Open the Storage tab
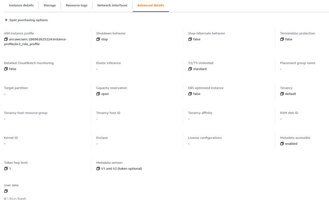Image resolution: width=329 pixels, height=206 pixels. pos(49,5)
